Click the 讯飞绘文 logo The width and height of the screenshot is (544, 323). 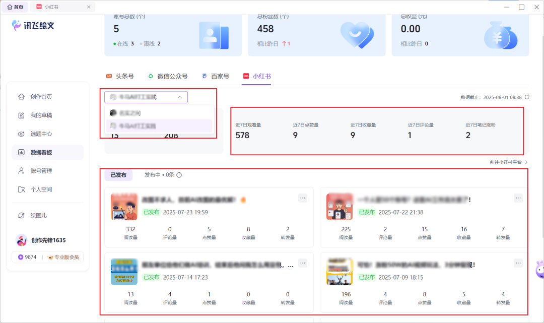[33, 25]
